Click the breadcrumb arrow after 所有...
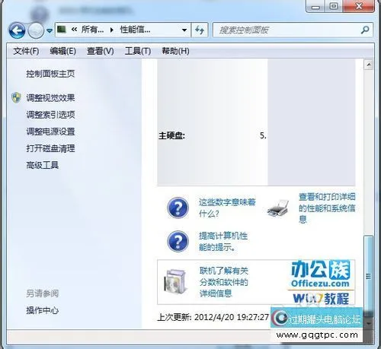Viewport: 381px width, 349px height. pyautogui.click(x=112, y=30)
